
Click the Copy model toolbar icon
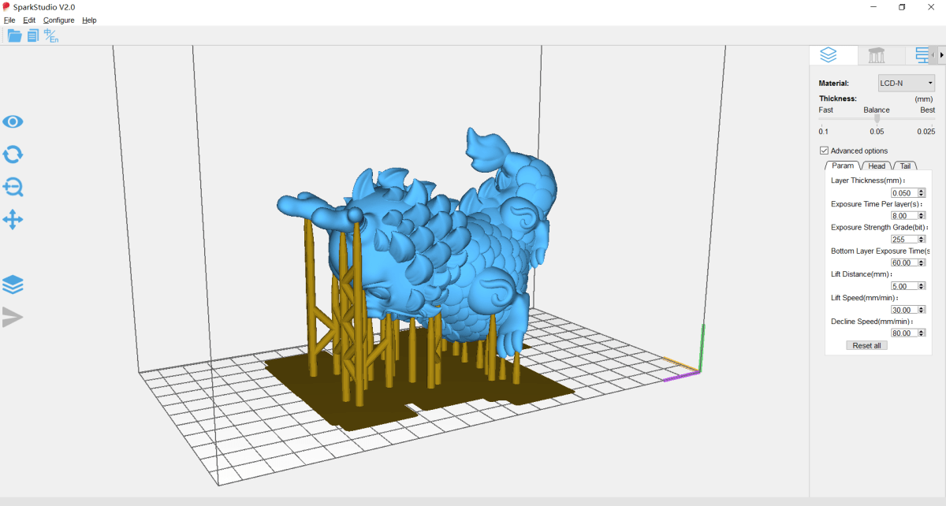point(32,35)
